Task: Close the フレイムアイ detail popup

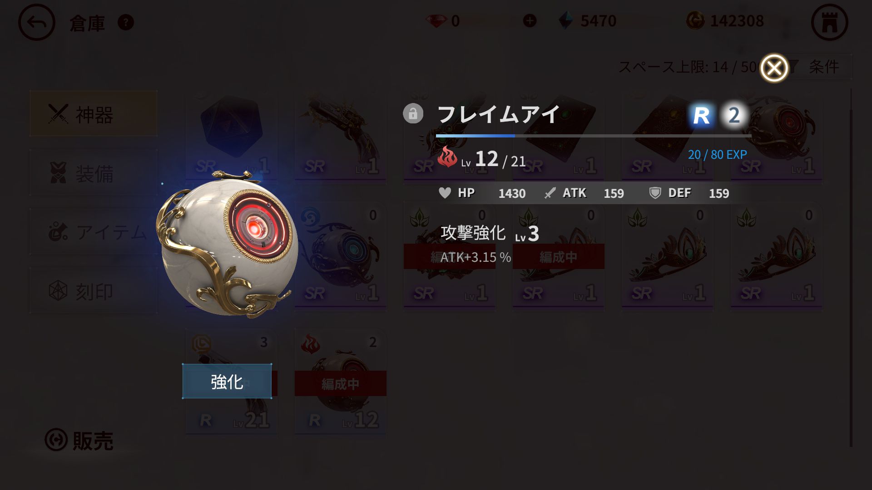Action: click(x=774, y=69)
